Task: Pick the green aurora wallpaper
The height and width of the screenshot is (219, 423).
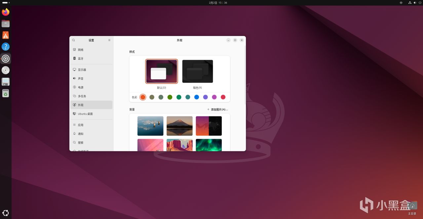Action: coord(209,145)
